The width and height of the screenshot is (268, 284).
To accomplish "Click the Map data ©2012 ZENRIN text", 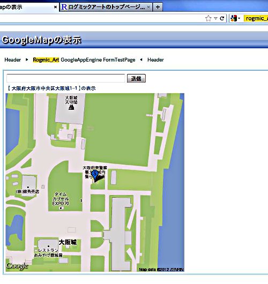I will click(x=161, y=270).
